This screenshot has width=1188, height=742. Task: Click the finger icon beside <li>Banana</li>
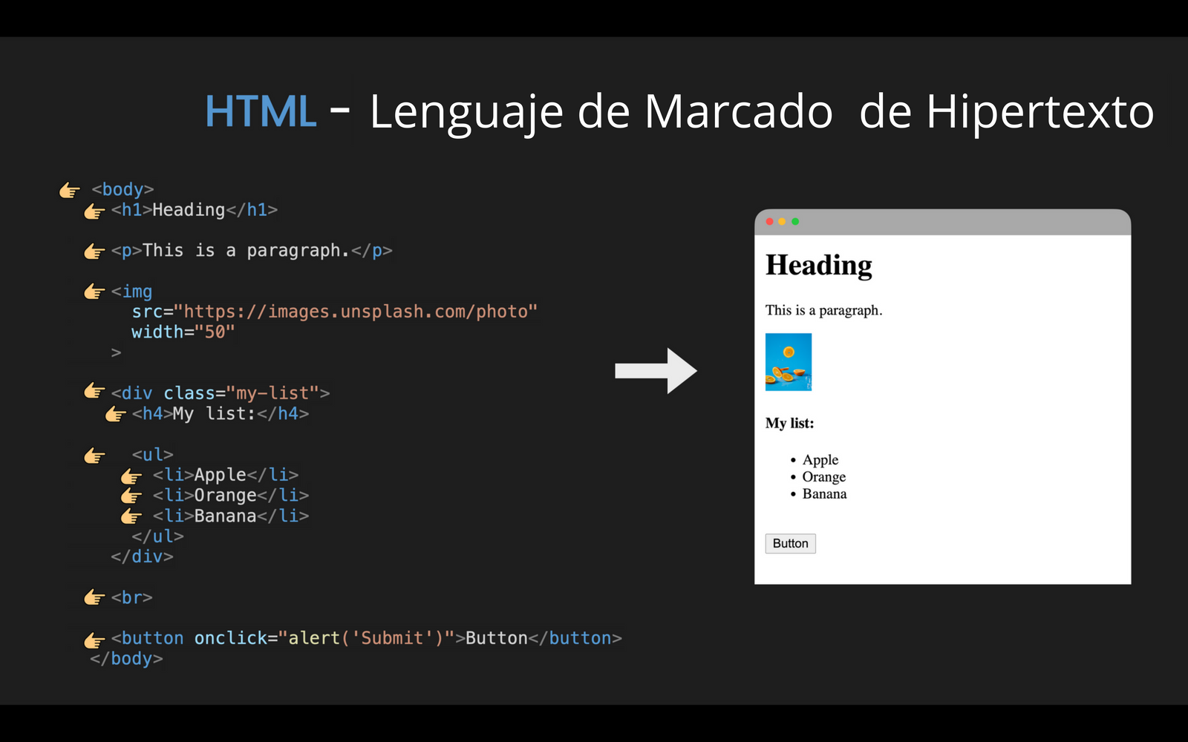click(134, 516)
